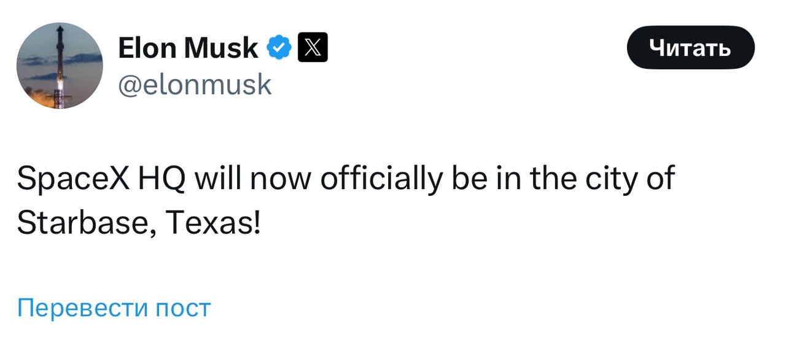Click the word city in the post
The width and height of the screenshot is (786, 337).
(x=606, y=179)
